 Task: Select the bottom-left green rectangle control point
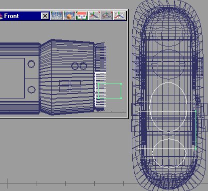pos(99,98)
